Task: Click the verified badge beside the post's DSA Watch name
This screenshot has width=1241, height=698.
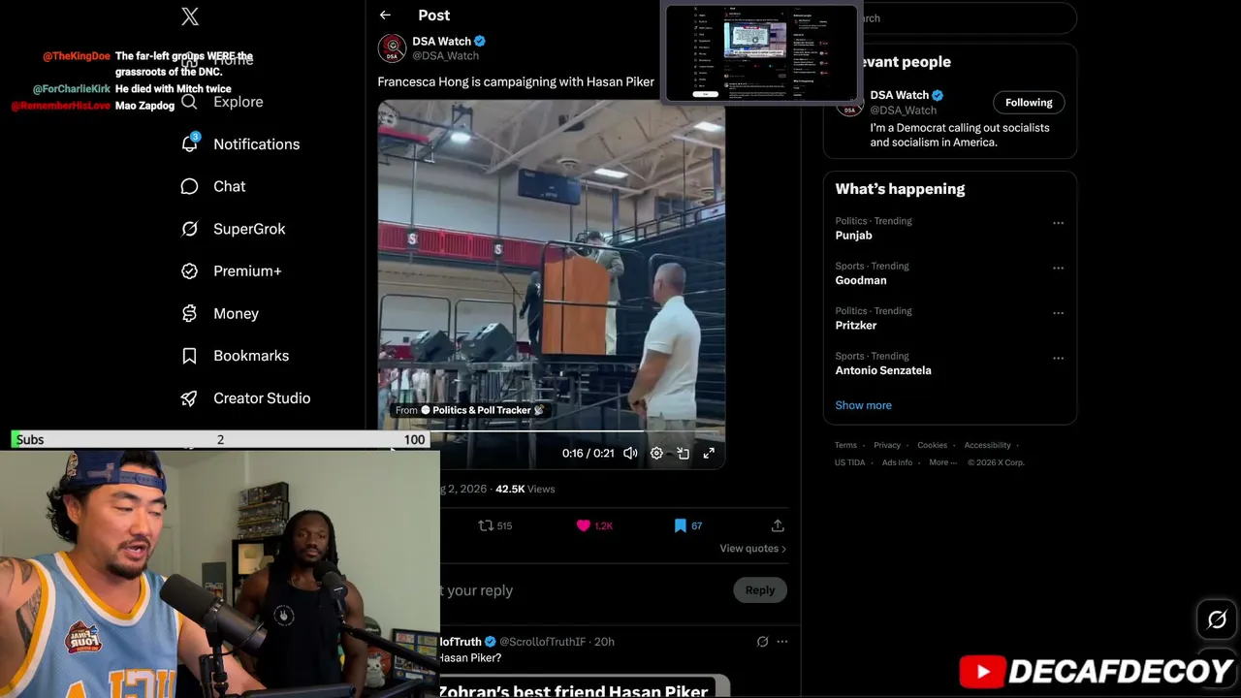Action: pyautogui.click(x=480, y=42)
